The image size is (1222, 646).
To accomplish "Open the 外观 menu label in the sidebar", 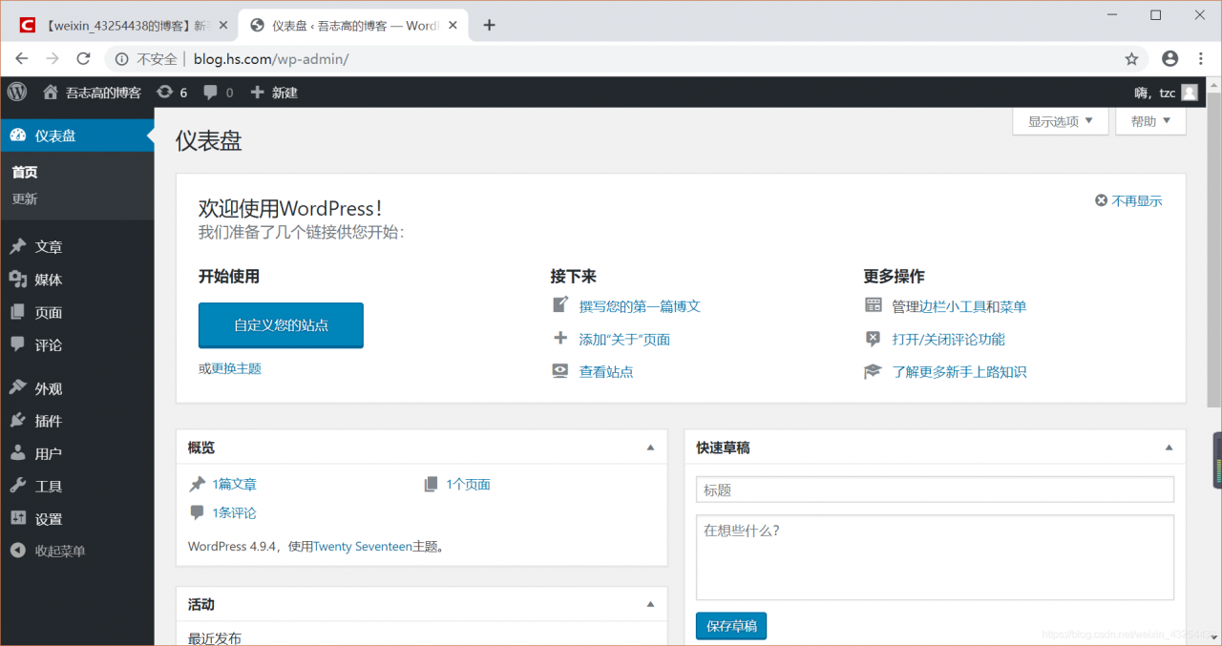I will tap(49, 388).
